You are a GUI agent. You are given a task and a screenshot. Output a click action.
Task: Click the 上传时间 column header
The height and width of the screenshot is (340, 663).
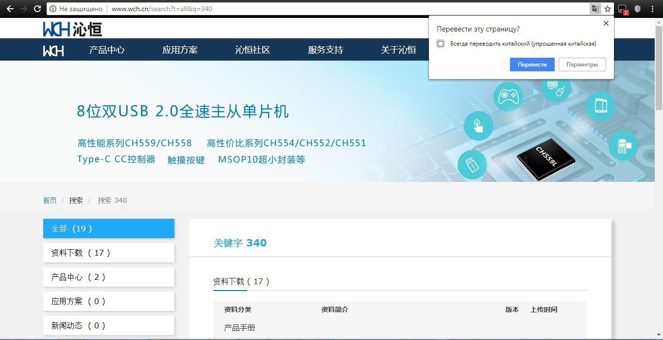544,309
